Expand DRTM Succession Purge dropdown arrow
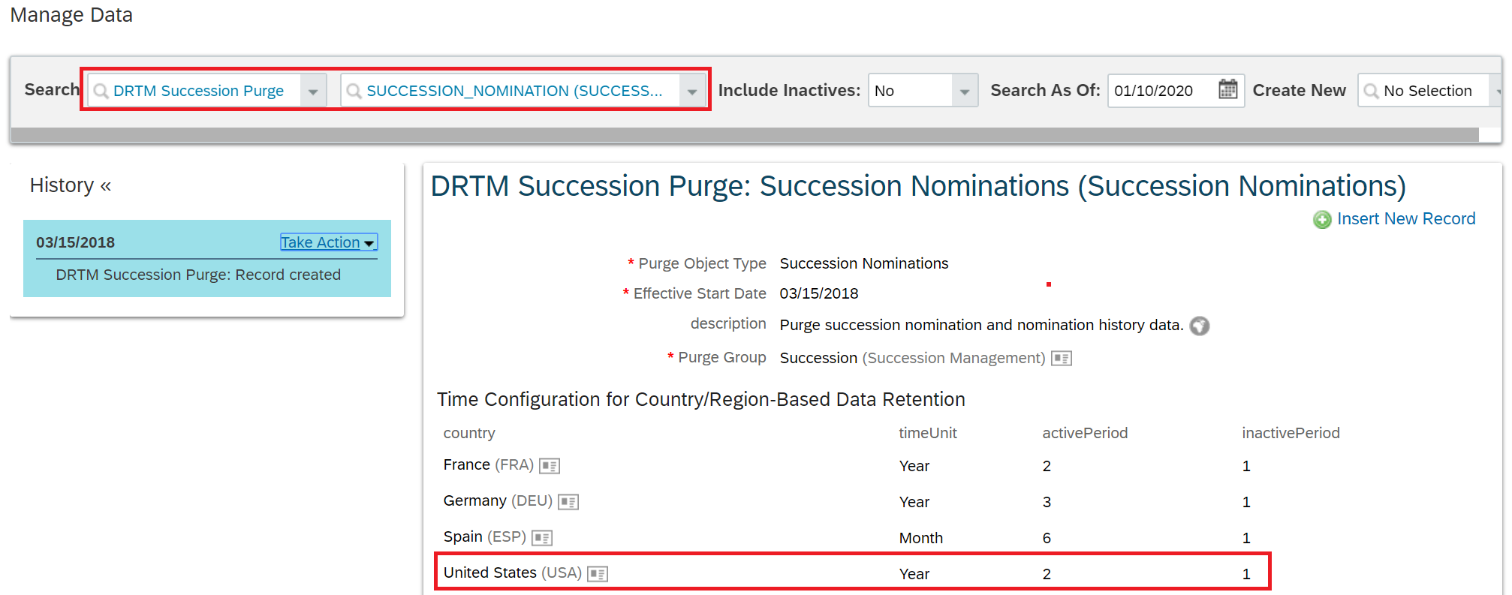The image size is (1512, 595). pos(313,91)
